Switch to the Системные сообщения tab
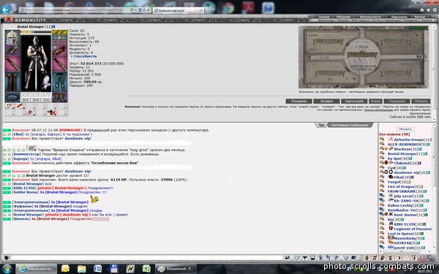The height and width of the screenshot is (274, 439). pos(350,125)
